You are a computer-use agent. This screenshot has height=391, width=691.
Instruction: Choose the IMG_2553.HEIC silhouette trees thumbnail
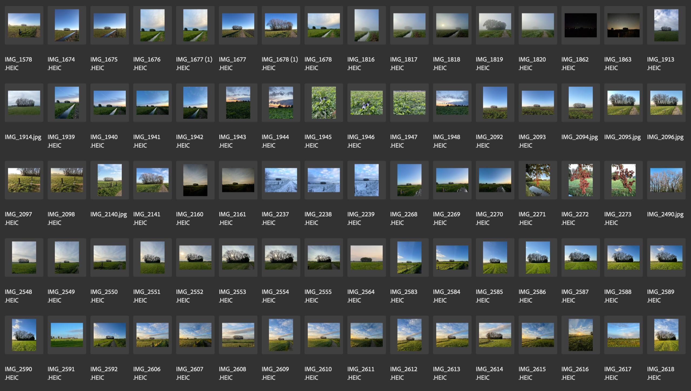pyautogui.click(x=238, y=257)
